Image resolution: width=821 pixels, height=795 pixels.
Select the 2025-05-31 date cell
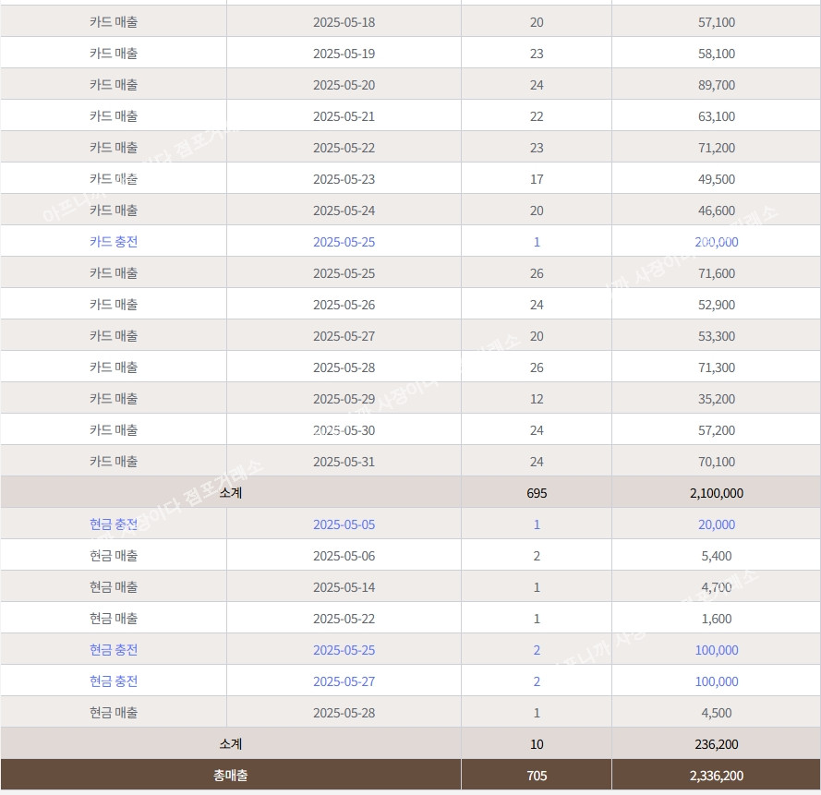(x=344, y=462)
